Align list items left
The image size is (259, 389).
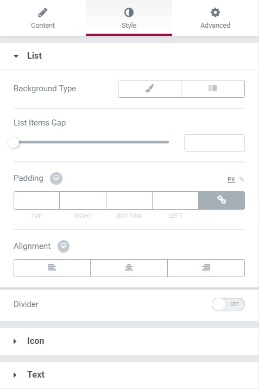(x=52, y=268)
